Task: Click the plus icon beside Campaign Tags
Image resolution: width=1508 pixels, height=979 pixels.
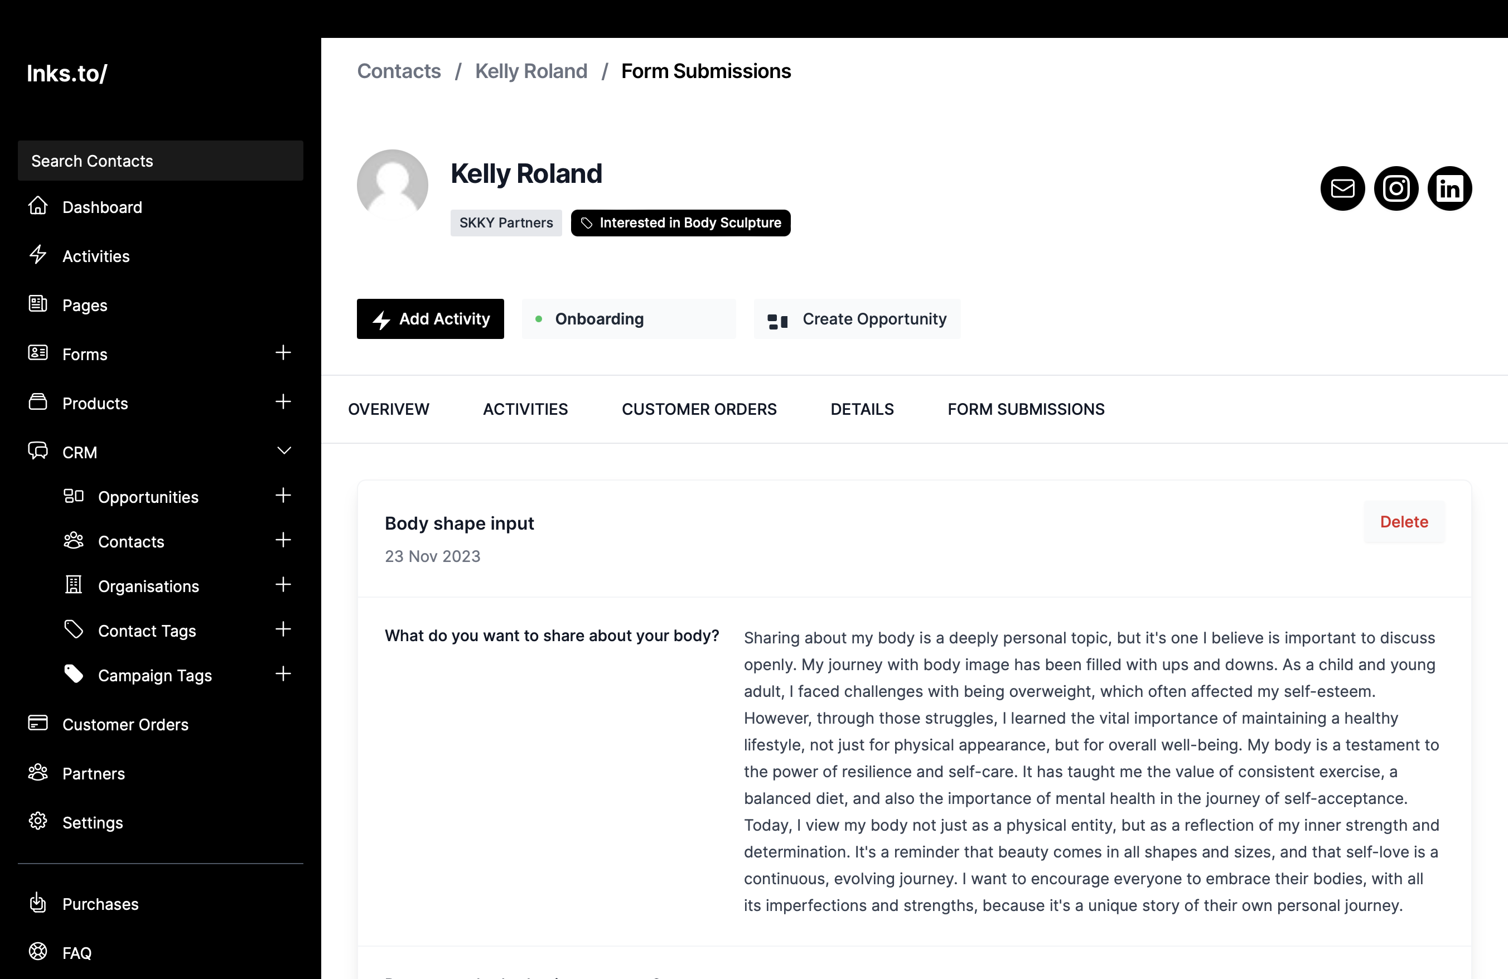Action: coord(283,674)
